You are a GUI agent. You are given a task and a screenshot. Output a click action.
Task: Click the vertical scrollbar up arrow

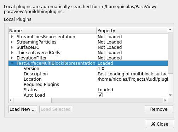170,29
